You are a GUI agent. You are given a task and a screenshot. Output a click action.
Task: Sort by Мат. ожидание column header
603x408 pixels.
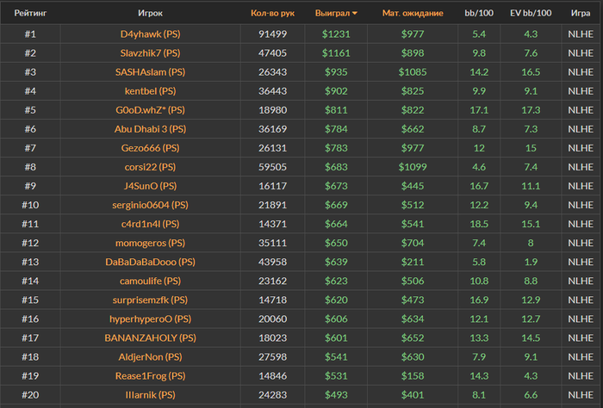pos(413,13)
